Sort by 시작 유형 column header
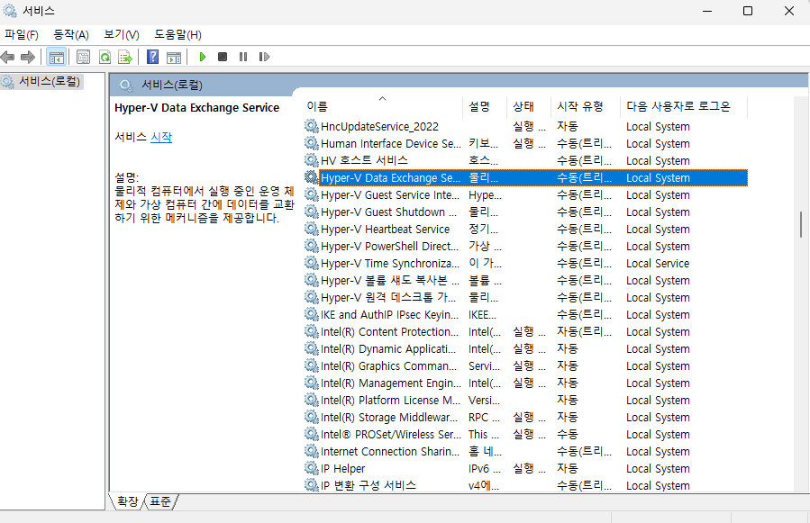Viewport: 810px width, 523px height. coord(586,106)
